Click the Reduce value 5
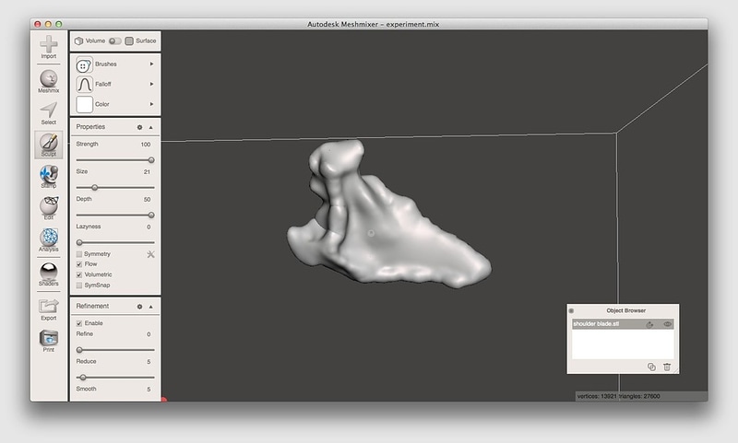Viewport: 738px width, 443px height. 149,362
